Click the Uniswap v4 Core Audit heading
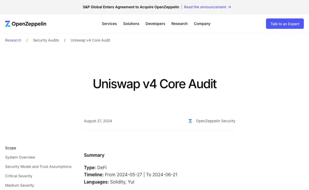Screen dimensions: 309x190 154,84
